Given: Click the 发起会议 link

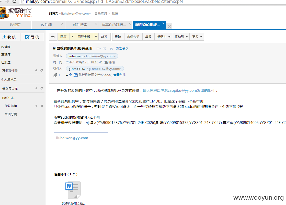Looking at the screenshot, I should pyautogui.click(x=122, y=48).
